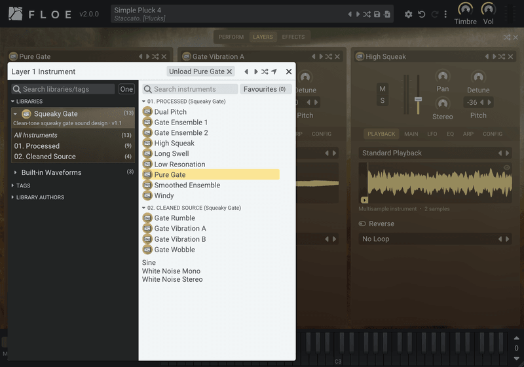
Task: Select All Instruments folder
Action: point(73,135)
